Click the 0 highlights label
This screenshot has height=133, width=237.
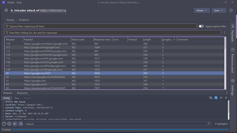[x=221, y=124]
